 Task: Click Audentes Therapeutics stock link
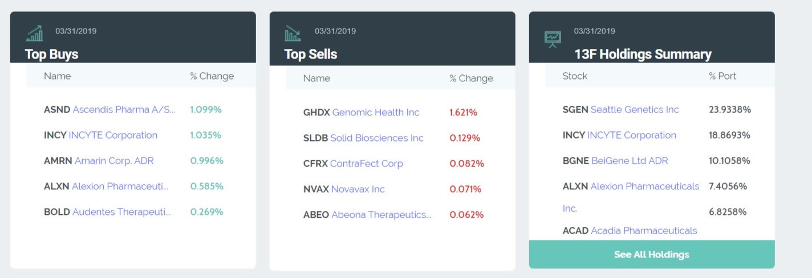[x=121, y=211]
